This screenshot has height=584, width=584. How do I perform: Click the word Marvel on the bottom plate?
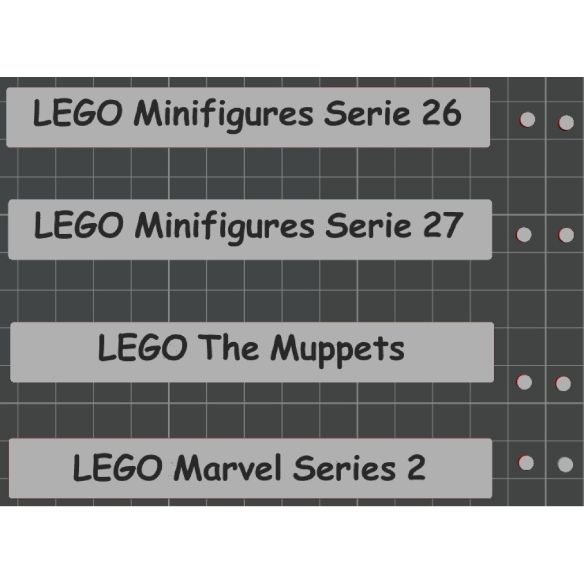(230, 468)
